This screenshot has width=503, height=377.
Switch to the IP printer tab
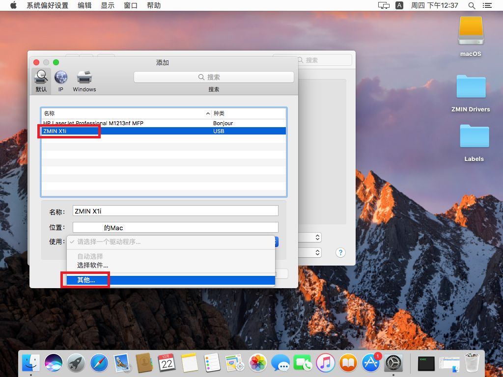pyautogui.click(x=60, y=81)
